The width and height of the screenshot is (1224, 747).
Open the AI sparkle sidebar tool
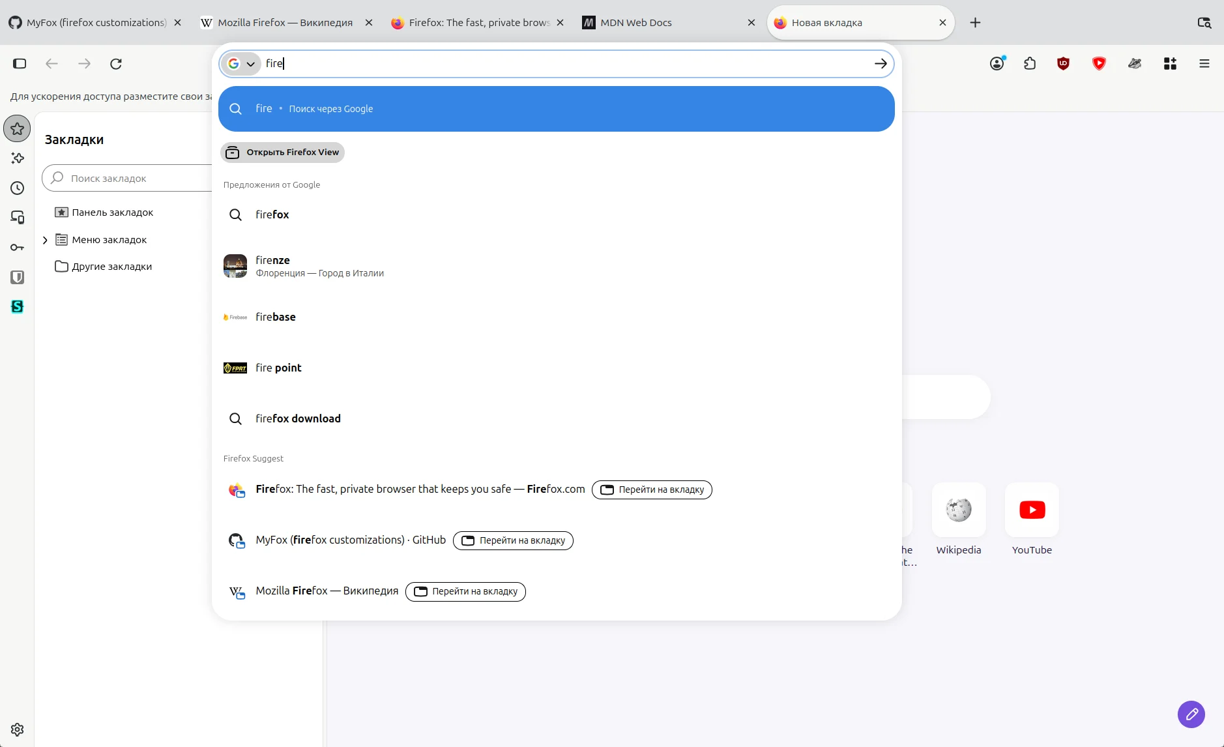click(x=18, y=158)
